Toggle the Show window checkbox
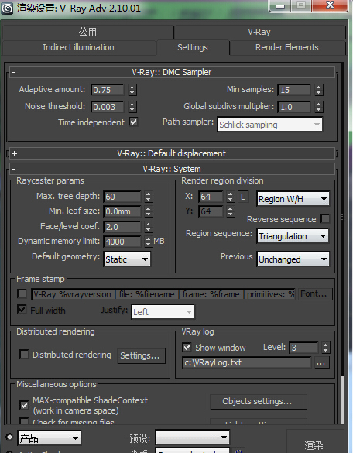 tap(187, 348)
